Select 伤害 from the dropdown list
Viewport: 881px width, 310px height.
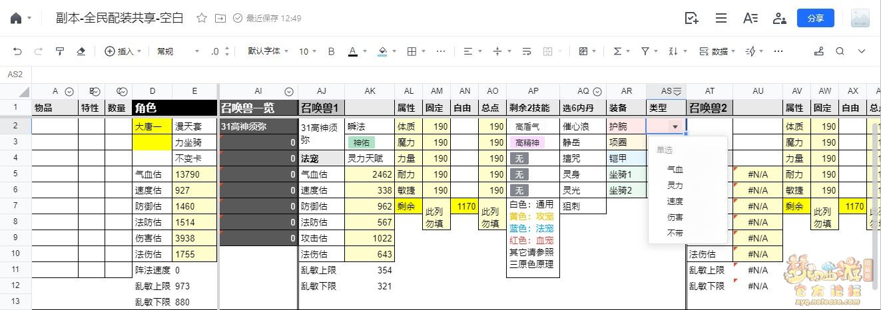675,218
